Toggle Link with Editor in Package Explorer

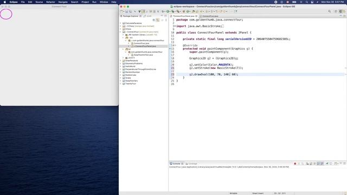pyautogui.click(x=158, y=20)
